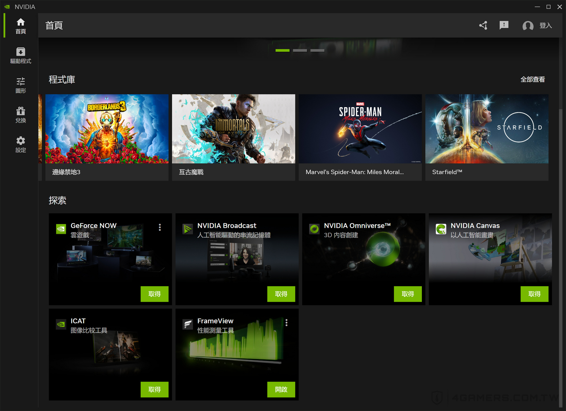
Task: Select the first carousel indicator
Action: pyautogui.click(x=282, y=50)
